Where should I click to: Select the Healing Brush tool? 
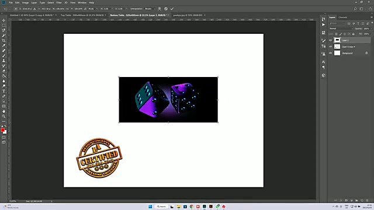click(4, 51)
